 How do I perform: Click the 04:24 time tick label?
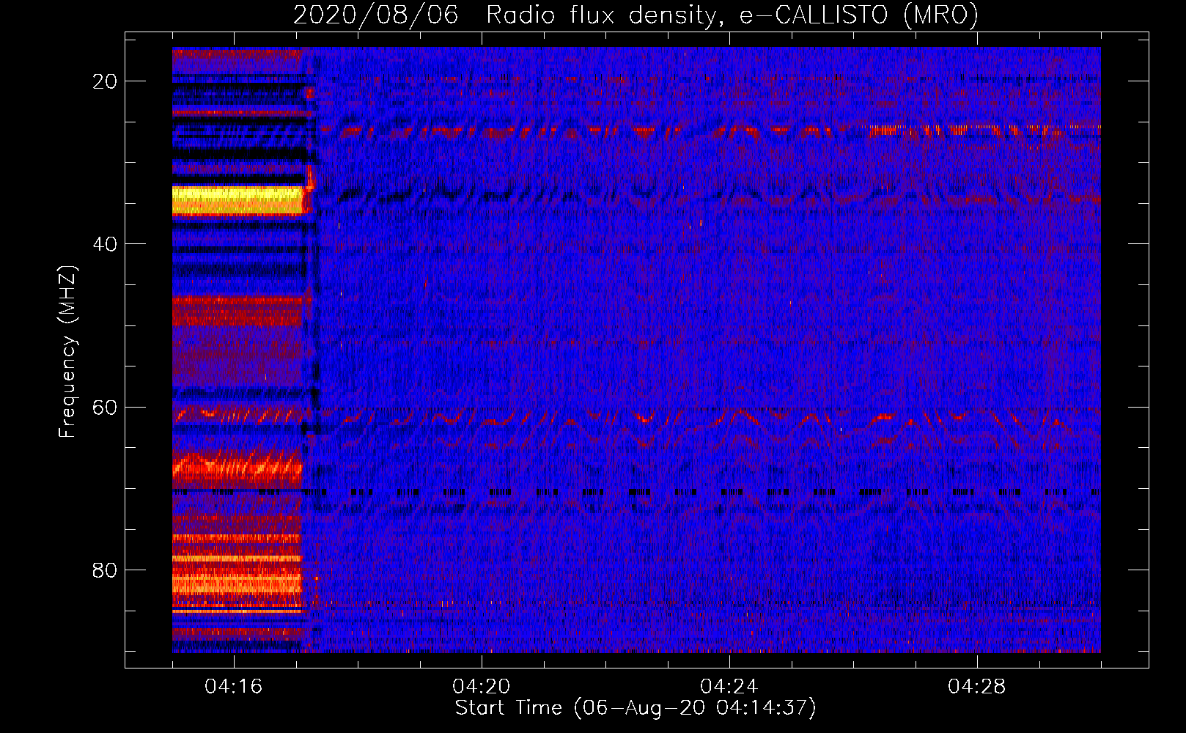pos(729,686)
